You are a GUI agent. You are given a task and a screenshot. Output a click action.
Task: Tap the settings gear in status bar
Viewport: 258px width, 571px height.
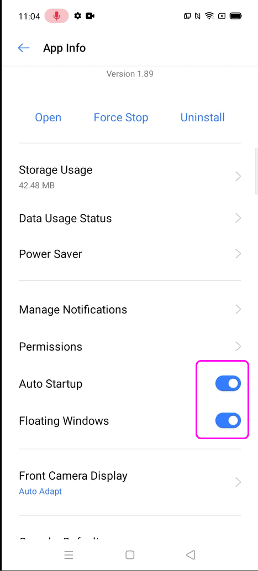click(77, 16)
